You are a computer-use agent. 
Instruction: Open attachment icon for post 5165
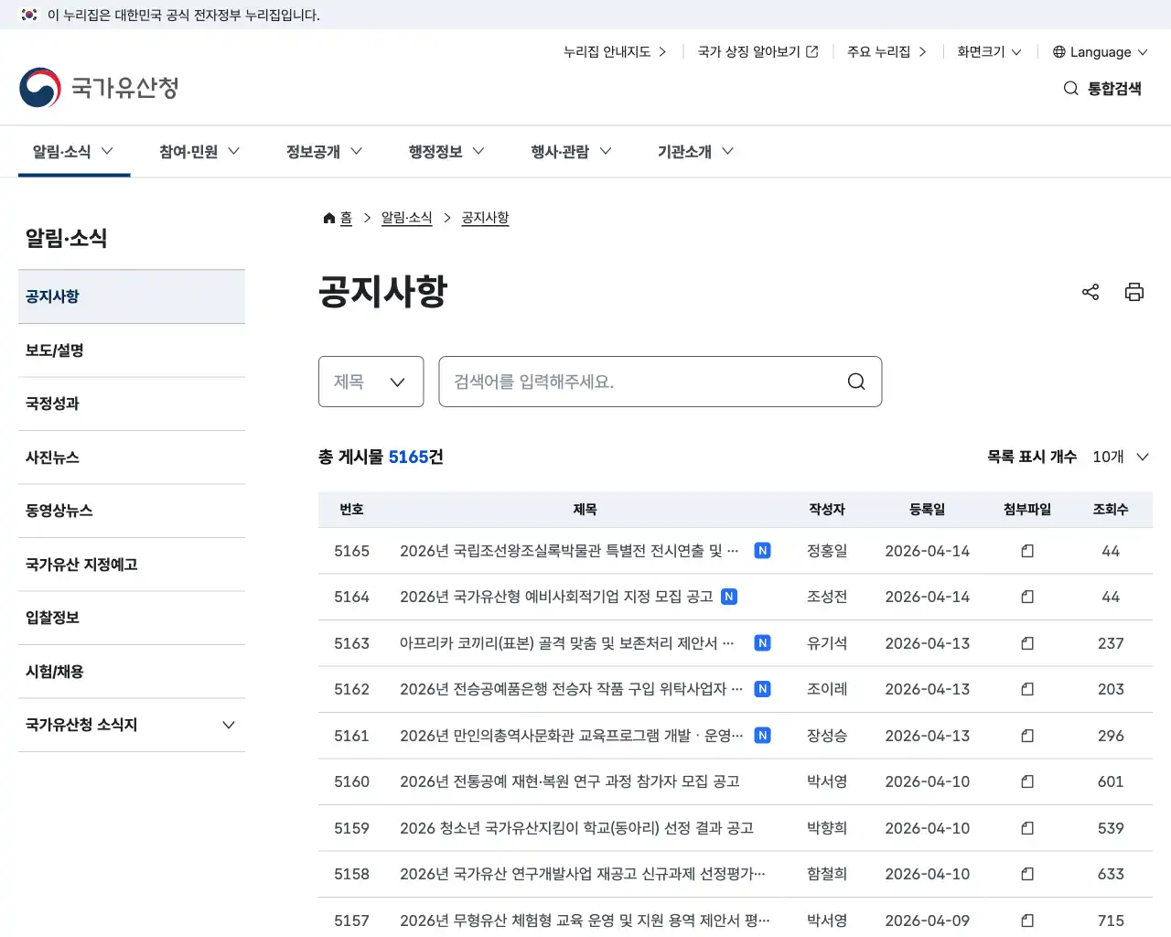[x=1027, y=551]
